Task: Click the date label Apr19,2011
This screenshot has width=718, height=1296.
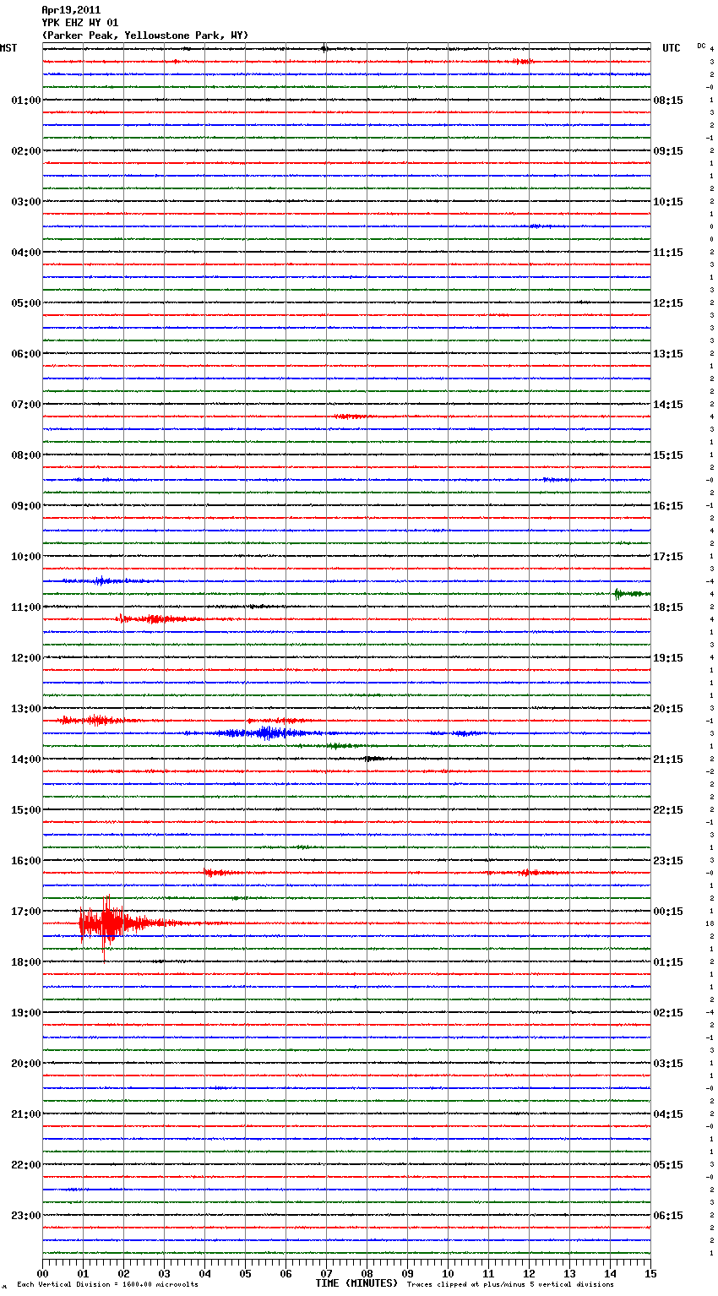Action: click(x=71, y=10)
